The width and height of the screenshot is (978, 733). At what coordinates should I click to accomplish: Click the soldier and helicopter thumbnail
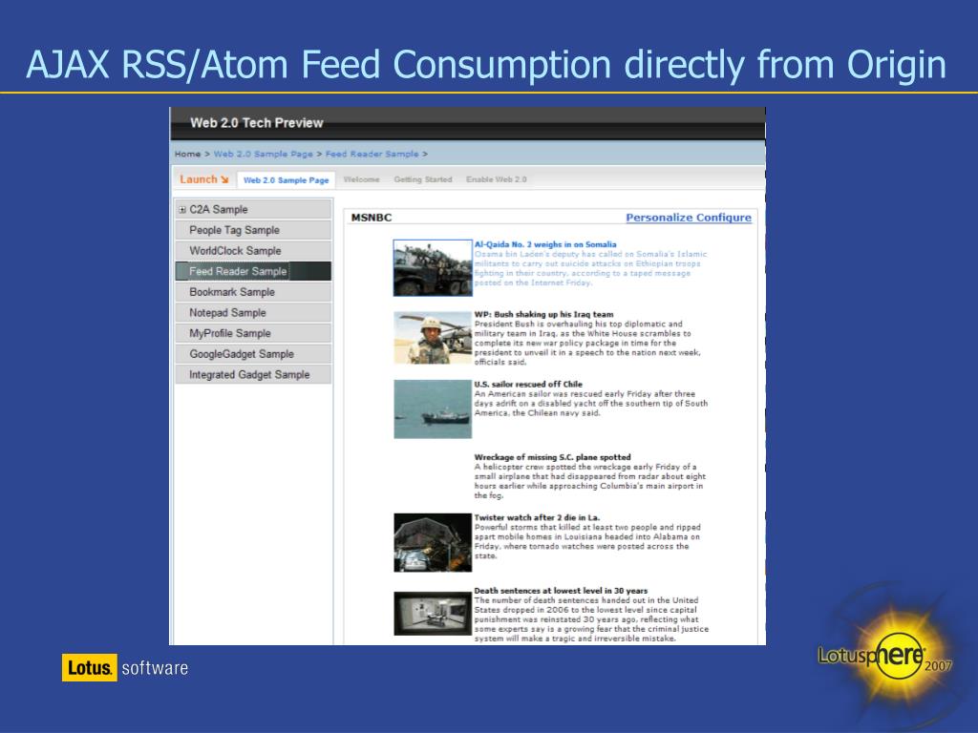[433, 338]
